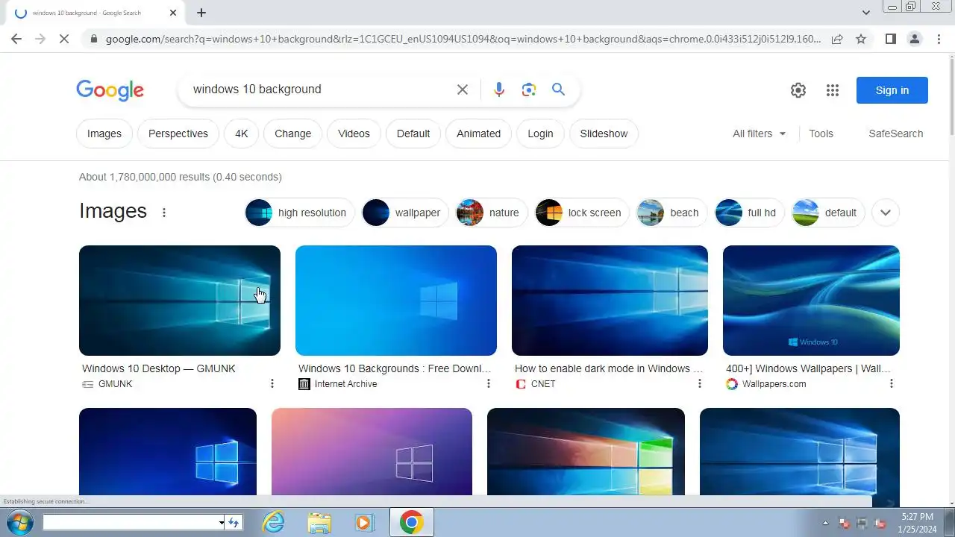Open 'Windows 10 Desktop — GMUNK' link

tap(159, 368)
